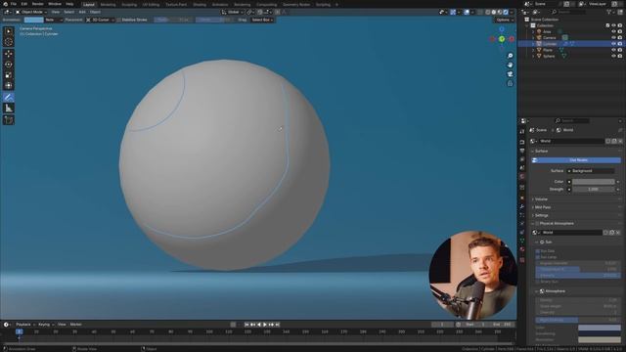626x352 pixels.
Task: Open the Window menu
Action: (x=55, y=4)
